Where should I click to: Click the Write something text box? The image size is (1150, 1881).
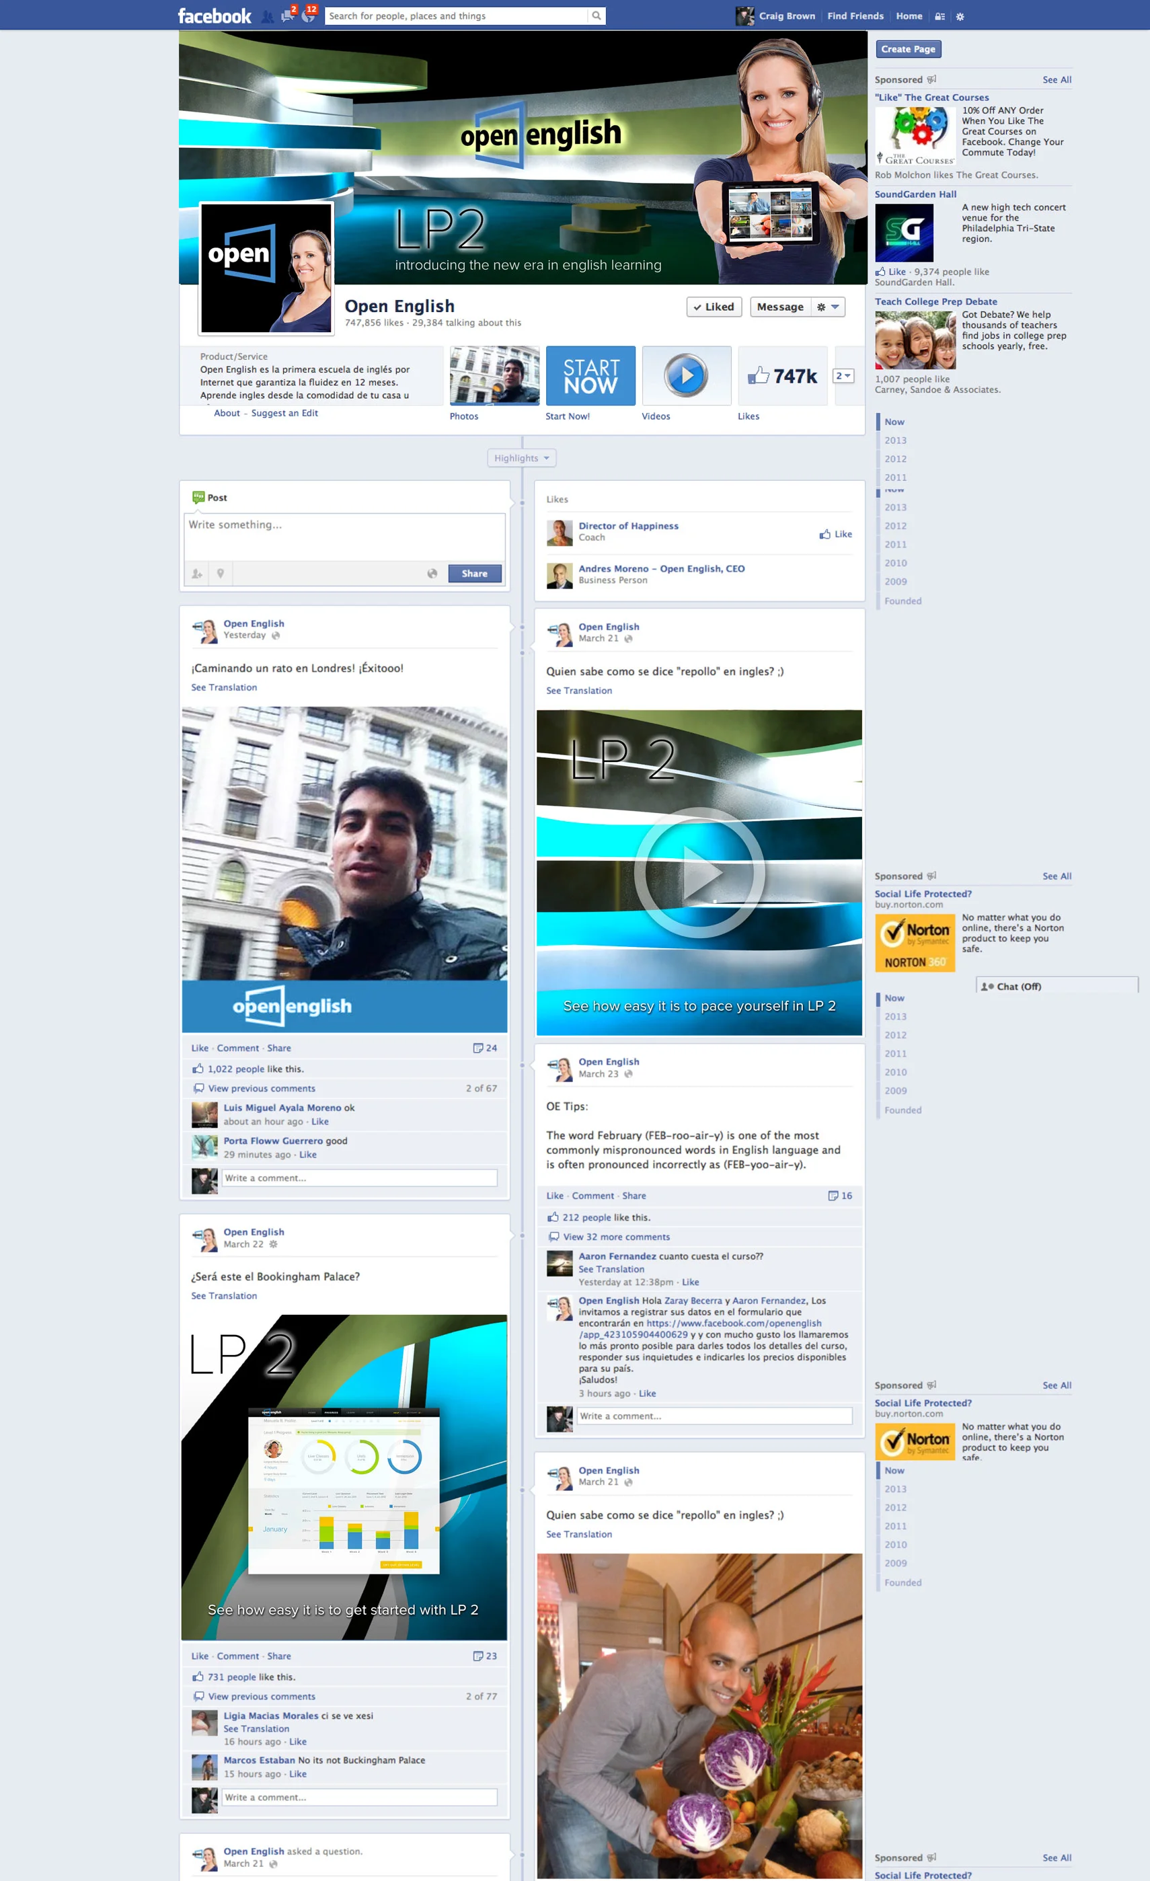344,537
